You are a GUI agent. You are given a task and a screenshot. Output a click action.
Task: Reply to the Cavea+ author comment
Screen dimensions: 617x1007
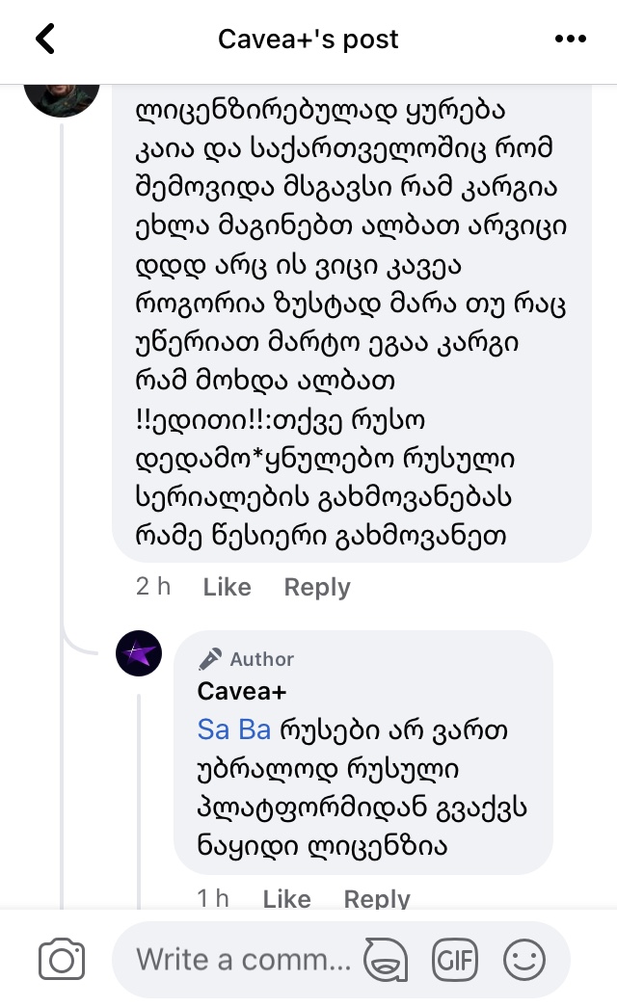tap(376, 898)
